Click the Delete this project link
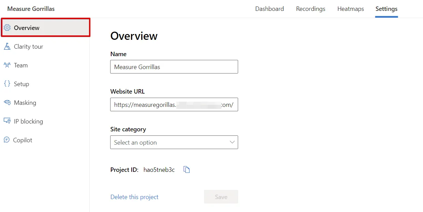The height and width of the screenshot is (212, 423). pyautogui.click(x=134, y=197)
